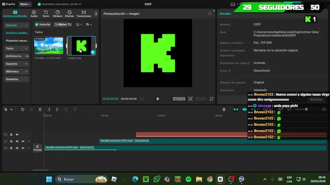
Task: Lock the text track
Action: (11, 135)
